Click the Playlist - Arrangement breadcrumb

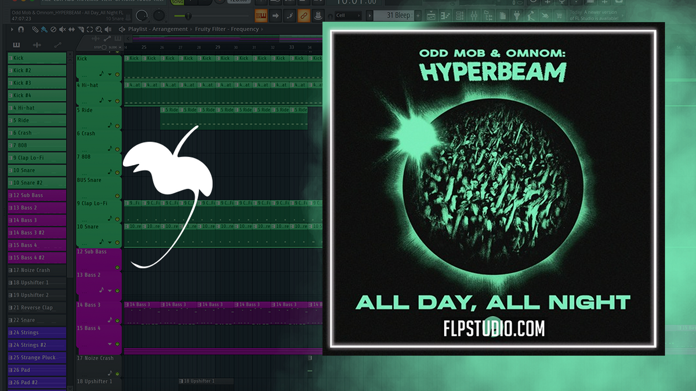coord(158,29)
